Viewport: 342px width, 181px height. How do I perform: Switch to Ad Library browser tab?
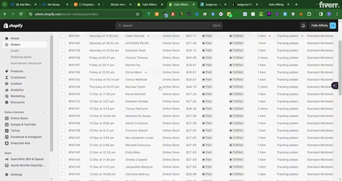click(x=55, y=5)
